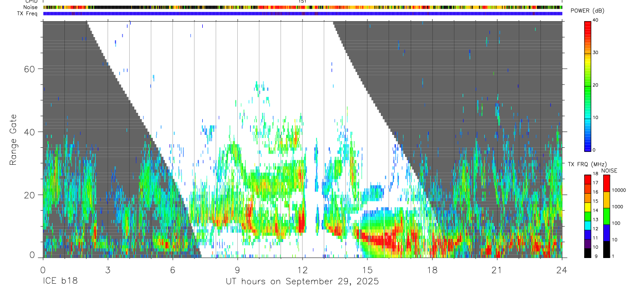
Task: Click the 15 tick on the UT hours axis
Action: [367, 269]
